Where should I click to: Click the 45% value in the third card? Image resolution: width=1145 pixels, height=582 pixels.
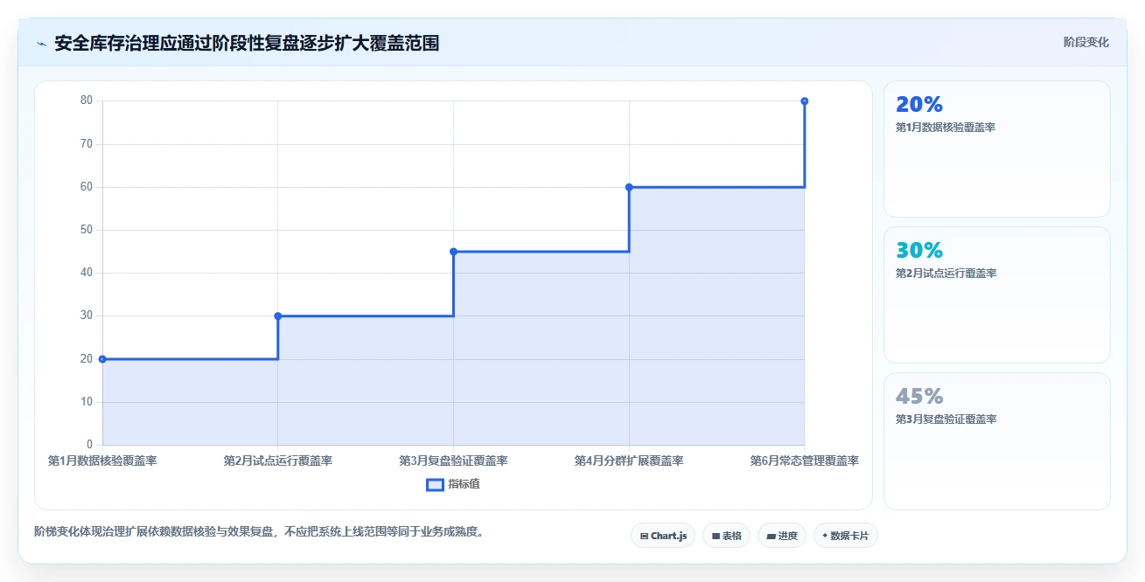(919, 397)
